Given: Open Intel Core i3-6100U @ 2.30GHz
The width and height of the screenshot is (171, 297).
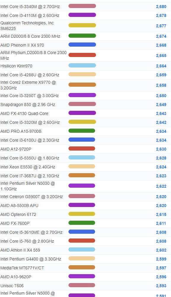Looking at the screenshot, I should click(30, 140).
